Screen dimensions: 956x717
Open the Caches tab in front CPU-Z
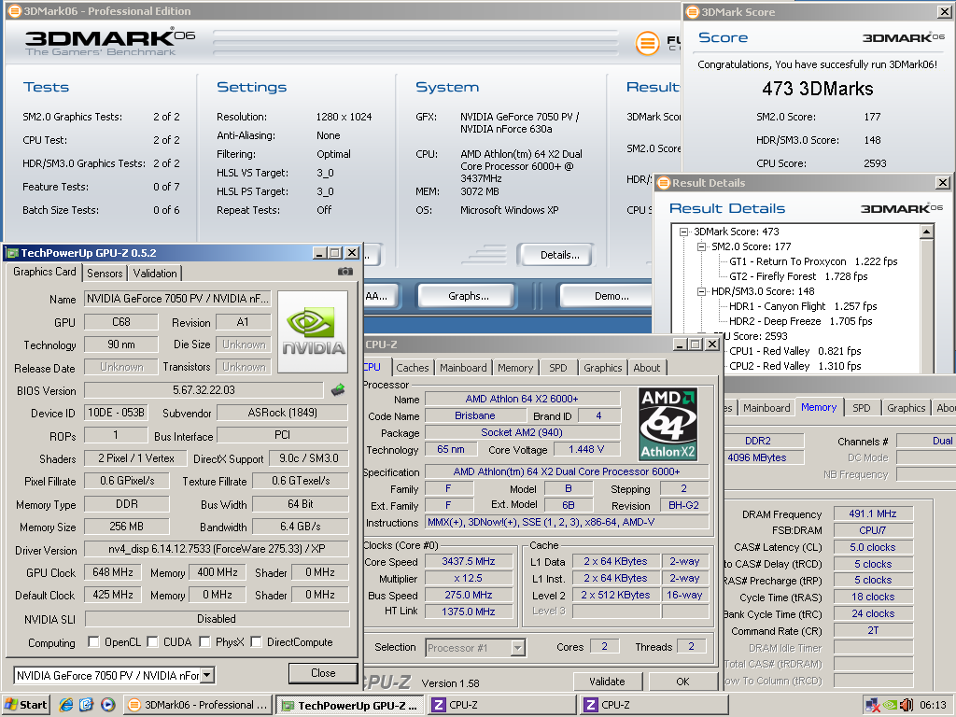pyautogui.click(x=413, y=368)
